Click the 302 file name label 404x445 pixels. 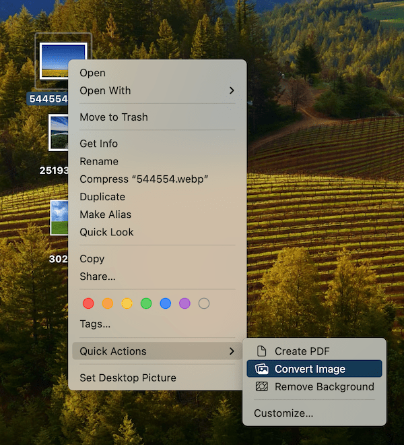tap(59, 259)
